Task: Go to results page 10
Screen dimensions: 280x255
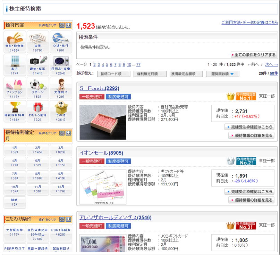Action: [129, 64]
